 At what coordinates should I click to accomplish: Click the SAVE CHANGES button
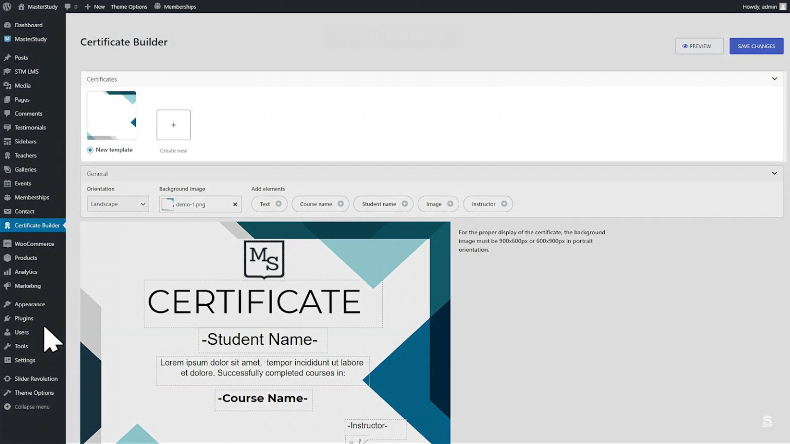[756, 46]
